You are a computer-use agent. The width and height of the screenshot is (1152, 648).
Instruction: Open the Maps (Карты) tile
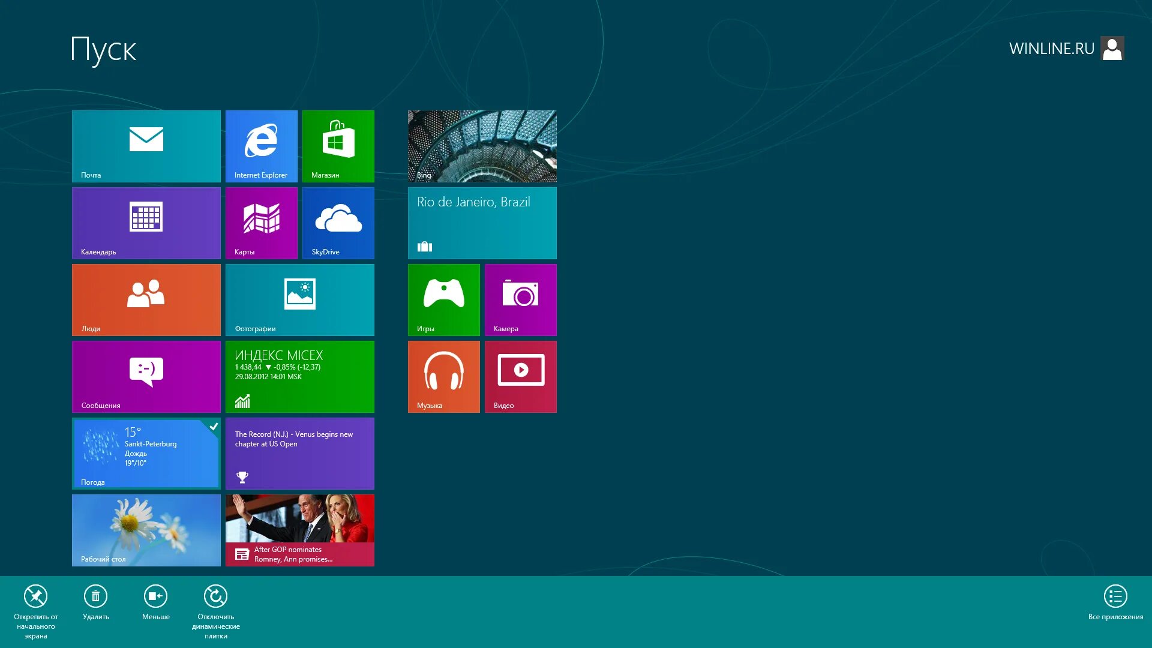pos(261,223)
